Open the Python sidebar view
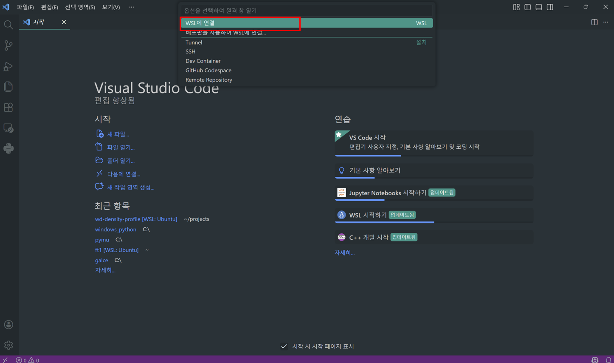This screenshot has height=363, width=614. point(8,148)
